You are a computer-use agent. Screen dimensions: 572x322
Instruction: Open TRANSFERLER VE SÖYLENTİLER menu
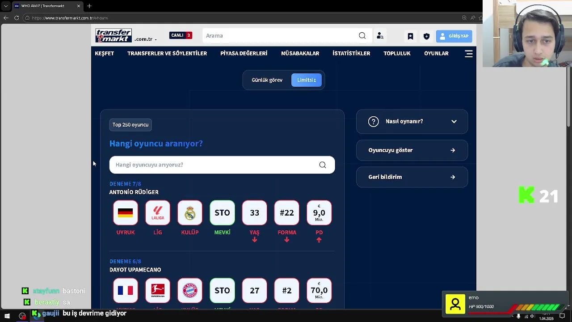click(167, 53)
